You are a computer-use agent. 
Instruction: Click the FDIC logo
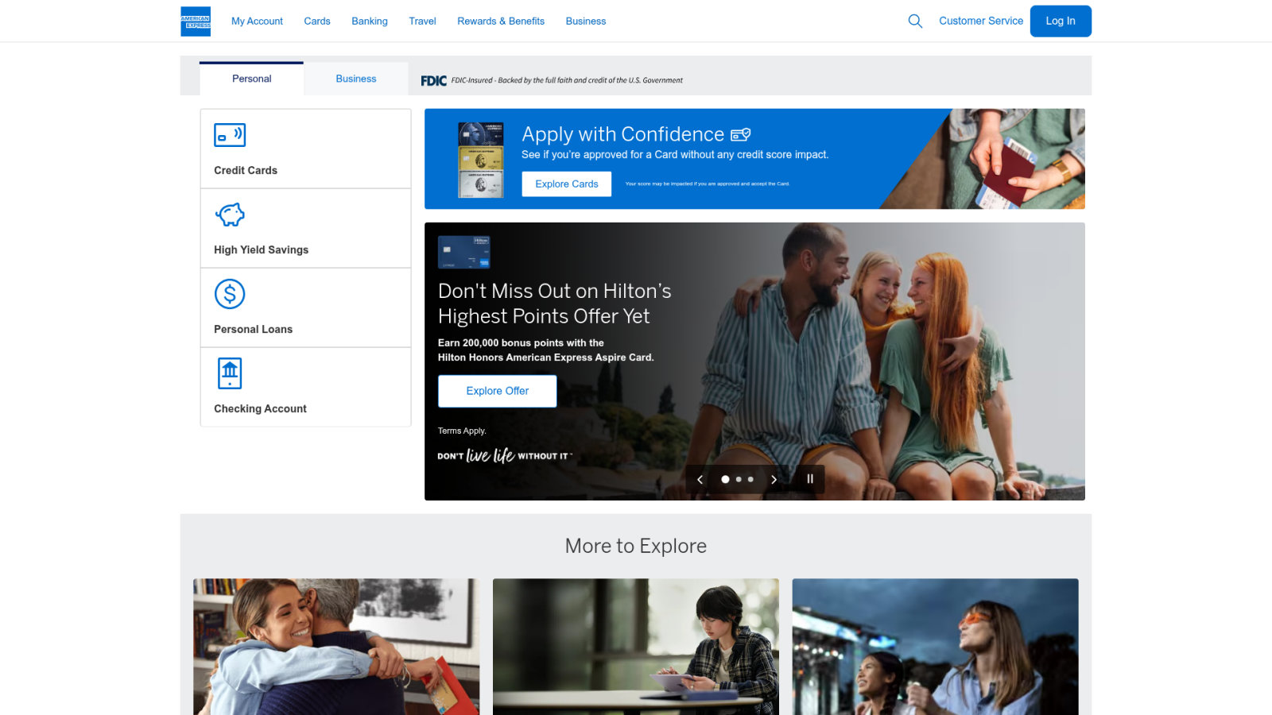point(433,80)
